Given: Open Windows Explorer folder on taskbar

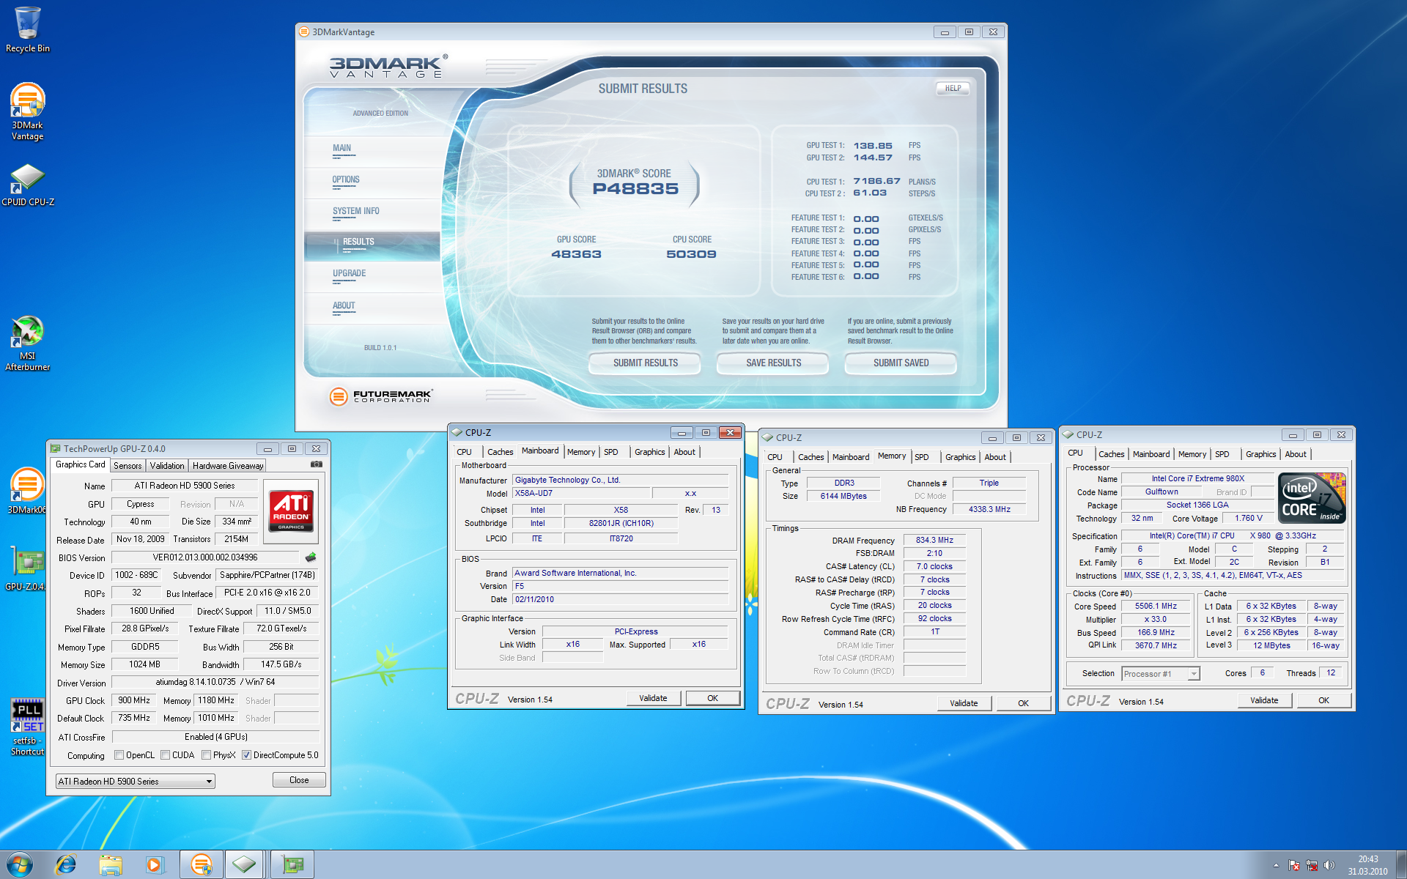Looking at the screenshot, I should pyautogui.click(x=111, y=865).
